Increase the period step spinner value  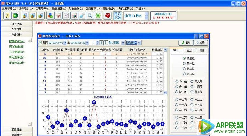[x=97, y=42]
